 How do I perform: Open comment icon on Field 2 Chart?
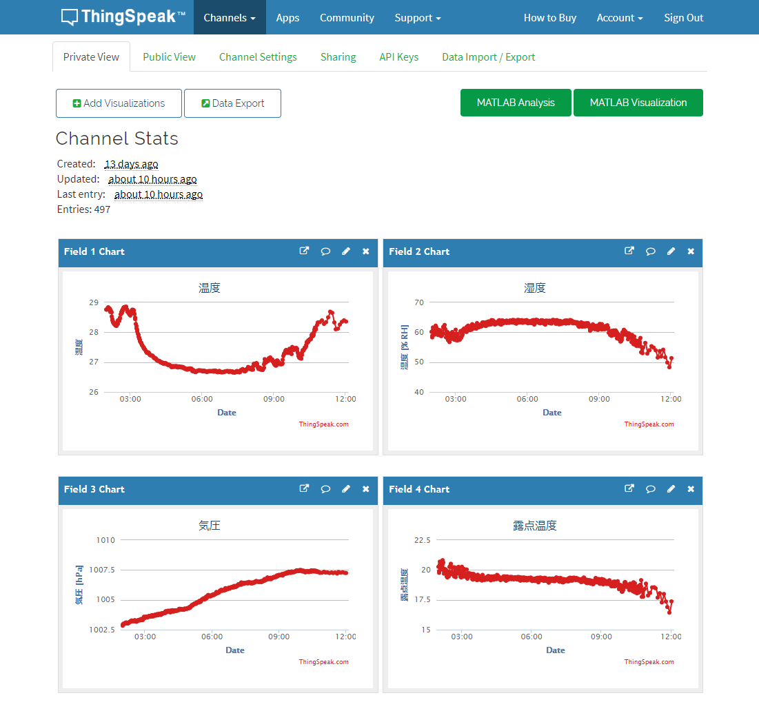(650, 251)
